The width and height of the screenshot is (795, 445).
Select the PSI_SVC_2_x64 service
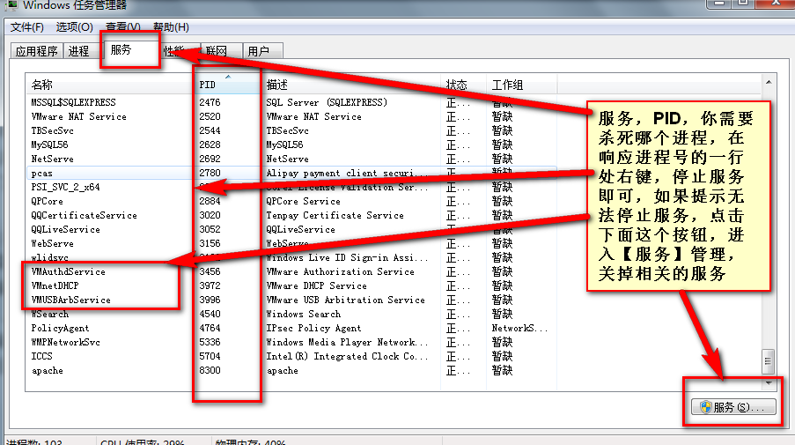tap(65, 187)
